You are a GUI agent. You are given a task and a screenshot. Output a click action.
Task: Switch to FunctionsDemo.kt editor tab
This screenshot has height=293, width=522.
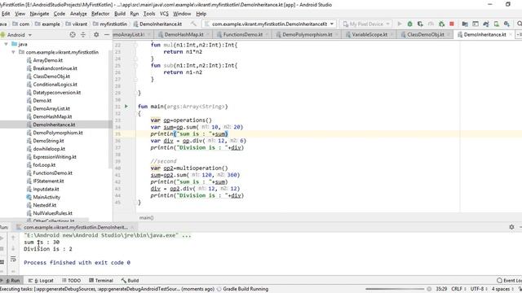243,34
